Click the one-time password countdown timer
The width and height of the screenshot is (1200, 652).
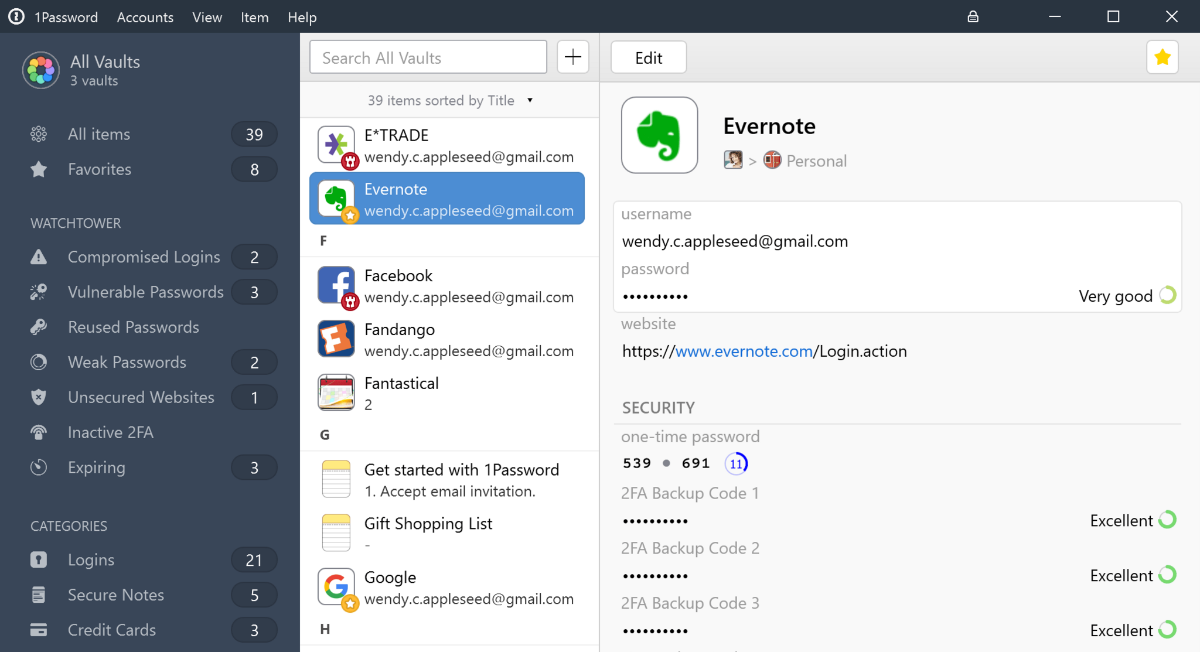736,464
